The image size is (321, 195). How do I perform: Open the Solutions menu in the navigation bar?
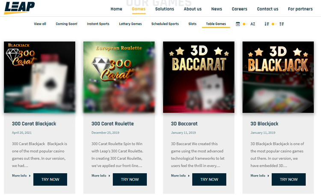tap(165, 9)
